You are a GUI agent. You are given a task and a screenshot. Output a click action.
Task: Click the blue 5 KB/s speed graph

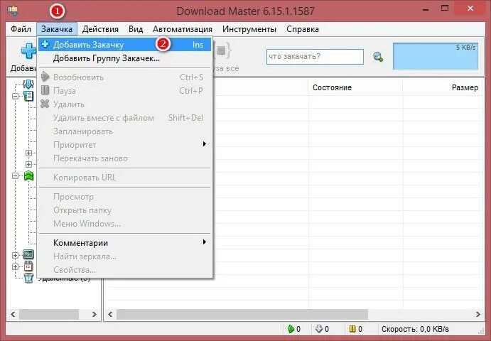coord(436,56)
